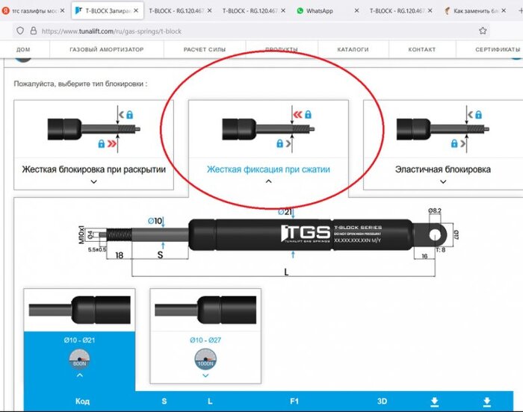Expand chevron under Эластичная блокировка
Viewport: 523px width, 412px height.
(x=443, y=181)
